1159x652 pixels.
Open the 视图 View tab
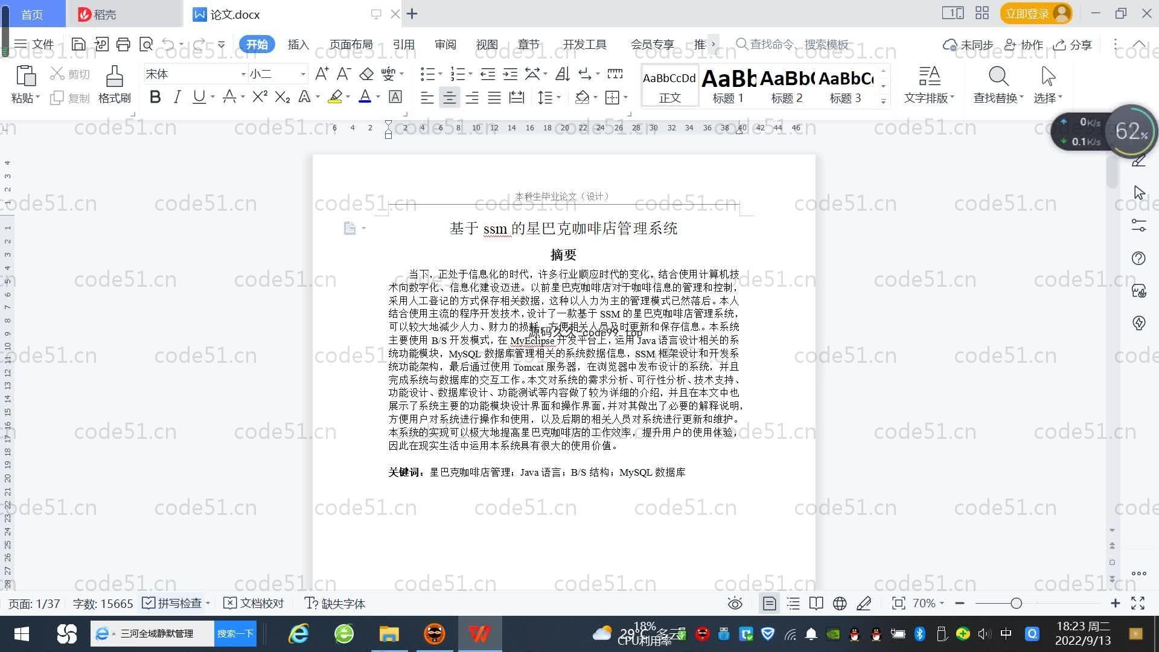(x=487, y=45)
